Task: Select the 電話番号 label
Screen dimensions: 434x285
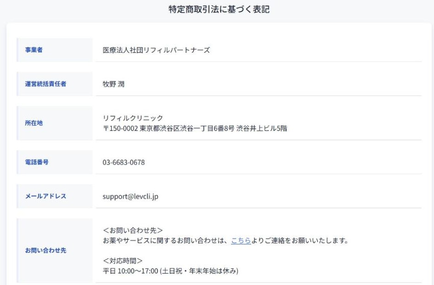Action: point(37,162)
